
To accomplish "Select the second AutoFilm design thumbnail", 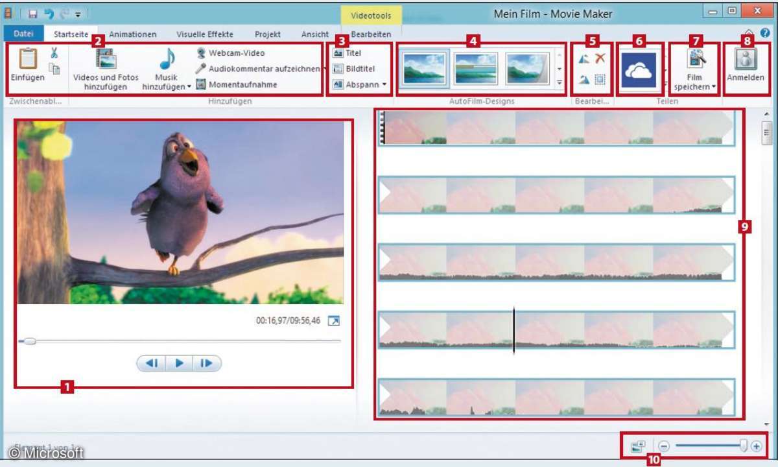I will 476,69.
